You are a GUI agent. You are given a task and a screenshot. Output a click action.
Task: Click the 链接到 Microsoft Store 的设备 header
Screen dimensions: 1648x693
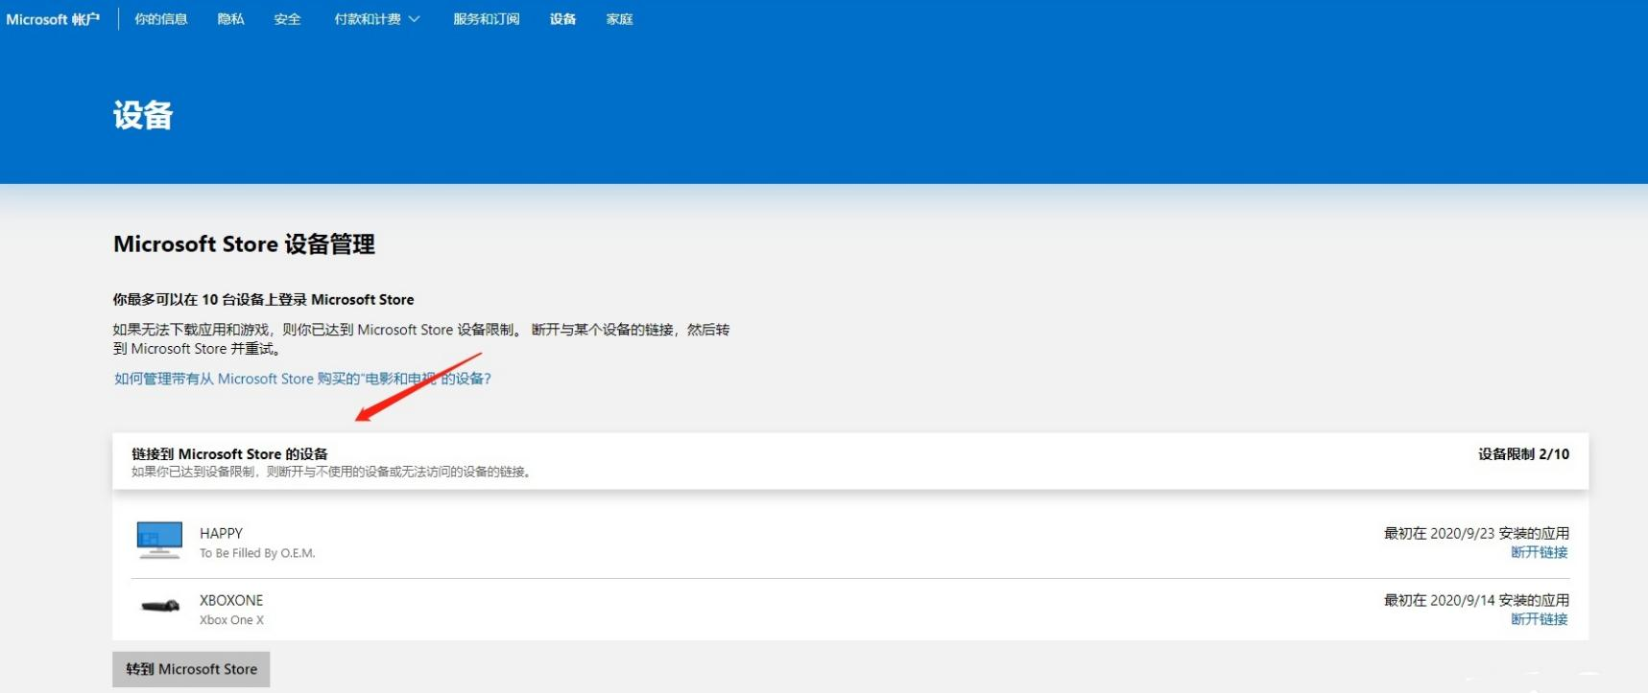coord(229,454)
